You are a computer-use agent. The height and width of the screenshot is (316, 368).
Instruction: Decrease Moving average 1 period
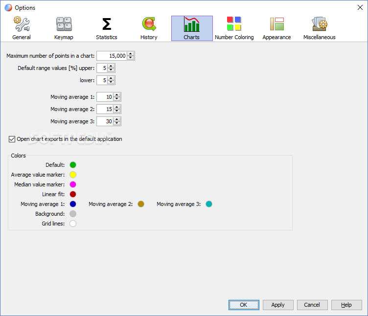[117, 99]
